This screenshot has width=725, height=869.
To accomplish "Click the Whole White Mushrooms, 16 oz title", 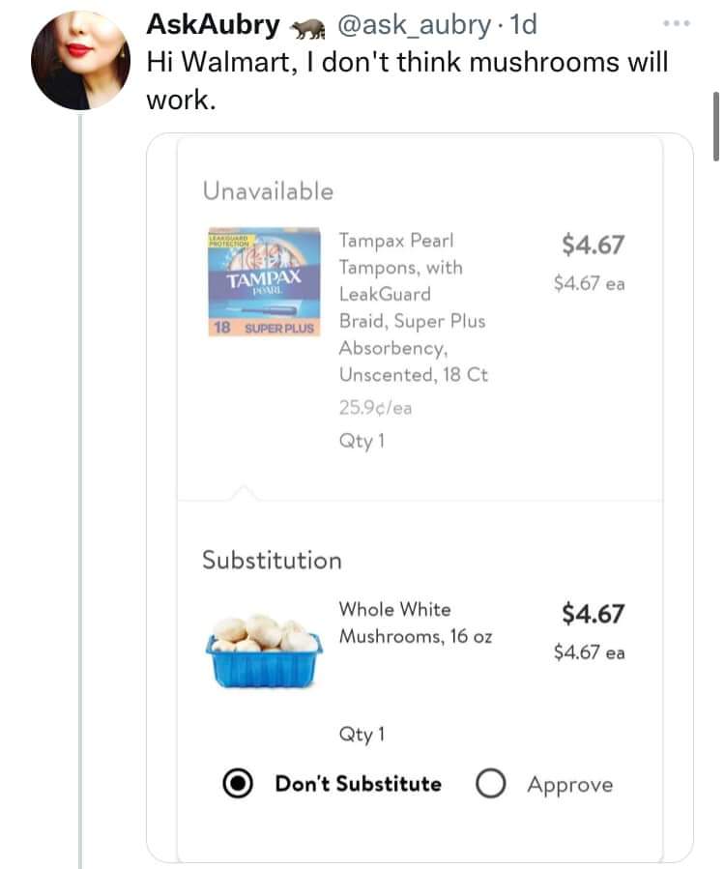I will pyautogui.click(x=415, y=623).
